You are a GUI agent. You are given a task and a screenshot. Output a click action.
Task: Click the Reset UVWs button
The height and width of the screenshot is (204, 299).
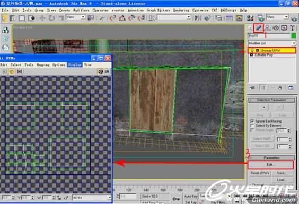point(260,173)
